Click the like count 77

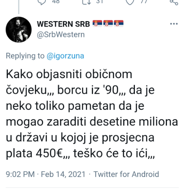point(144,2)
